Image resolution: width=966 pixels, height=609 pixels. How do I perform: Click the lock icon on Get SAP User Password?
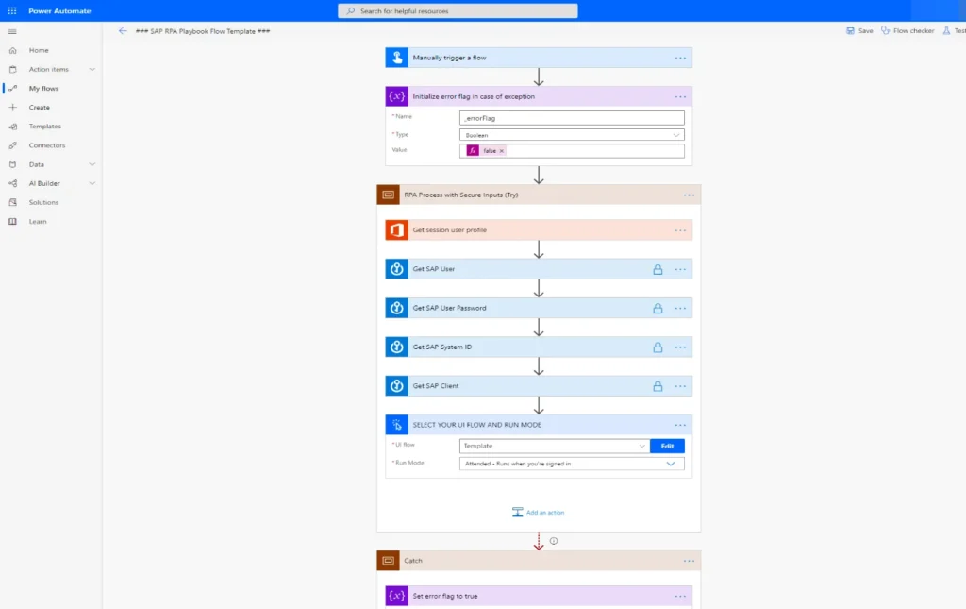[658, 308]
